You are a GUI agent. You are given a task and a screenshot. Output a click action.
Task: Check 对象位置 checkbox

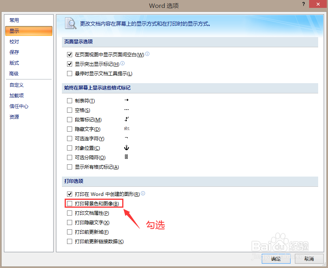click(69, 148)
